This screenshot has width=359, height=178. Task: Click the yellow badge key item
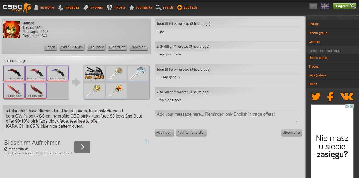point(94,91)
